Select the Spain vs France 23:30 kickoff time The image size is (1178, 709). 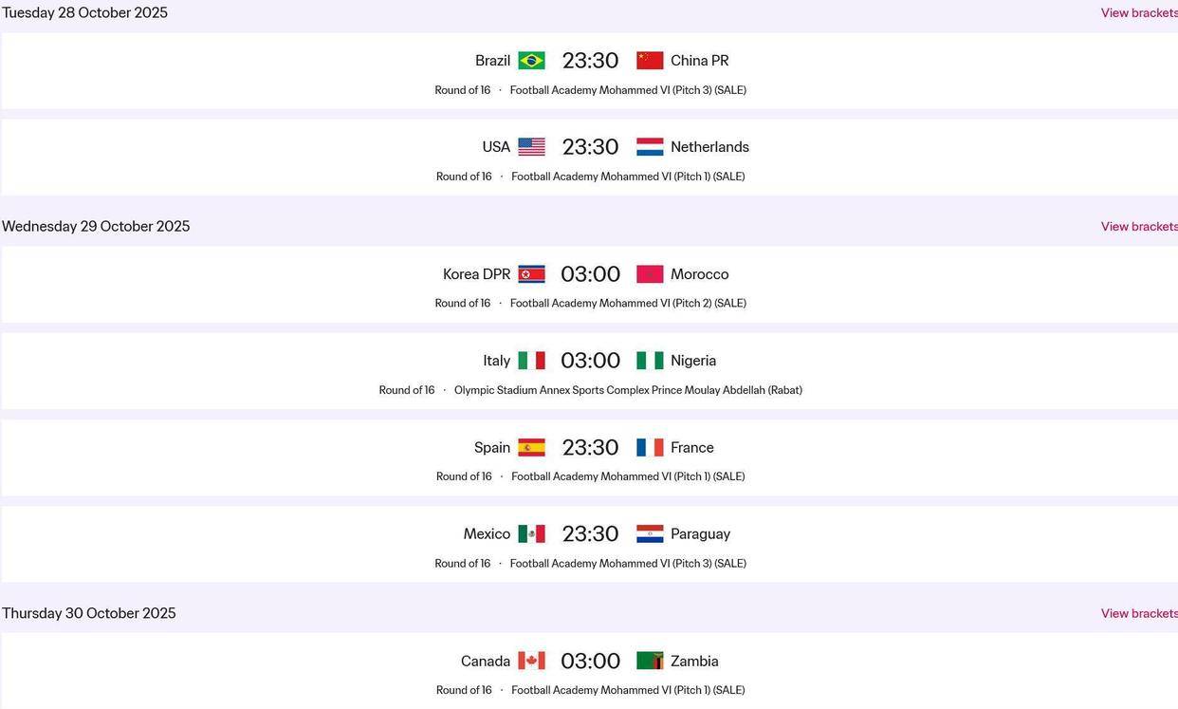(x=590, y=448)
